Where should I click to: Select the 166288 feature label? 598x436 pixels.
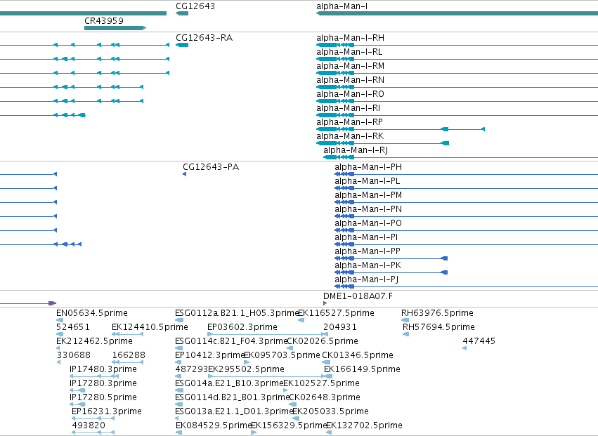click(x=129, y=355)
